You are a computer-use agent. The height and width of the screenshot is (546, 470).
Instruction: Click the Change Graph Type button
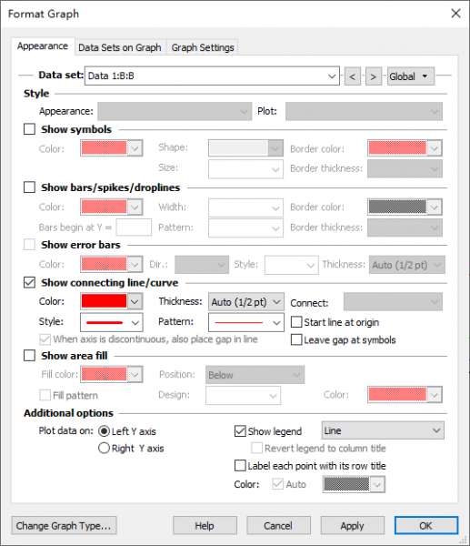(64, 525)
